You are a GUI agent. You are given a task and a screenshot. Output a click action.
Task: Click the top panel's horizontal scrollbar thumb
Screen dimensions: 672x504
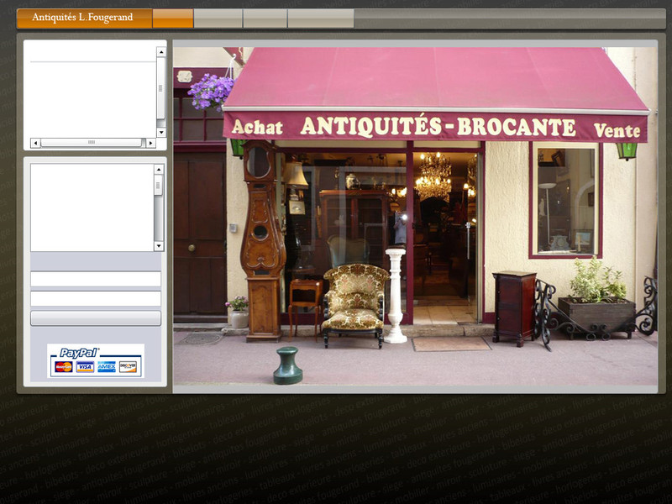(x=92, y=143)
